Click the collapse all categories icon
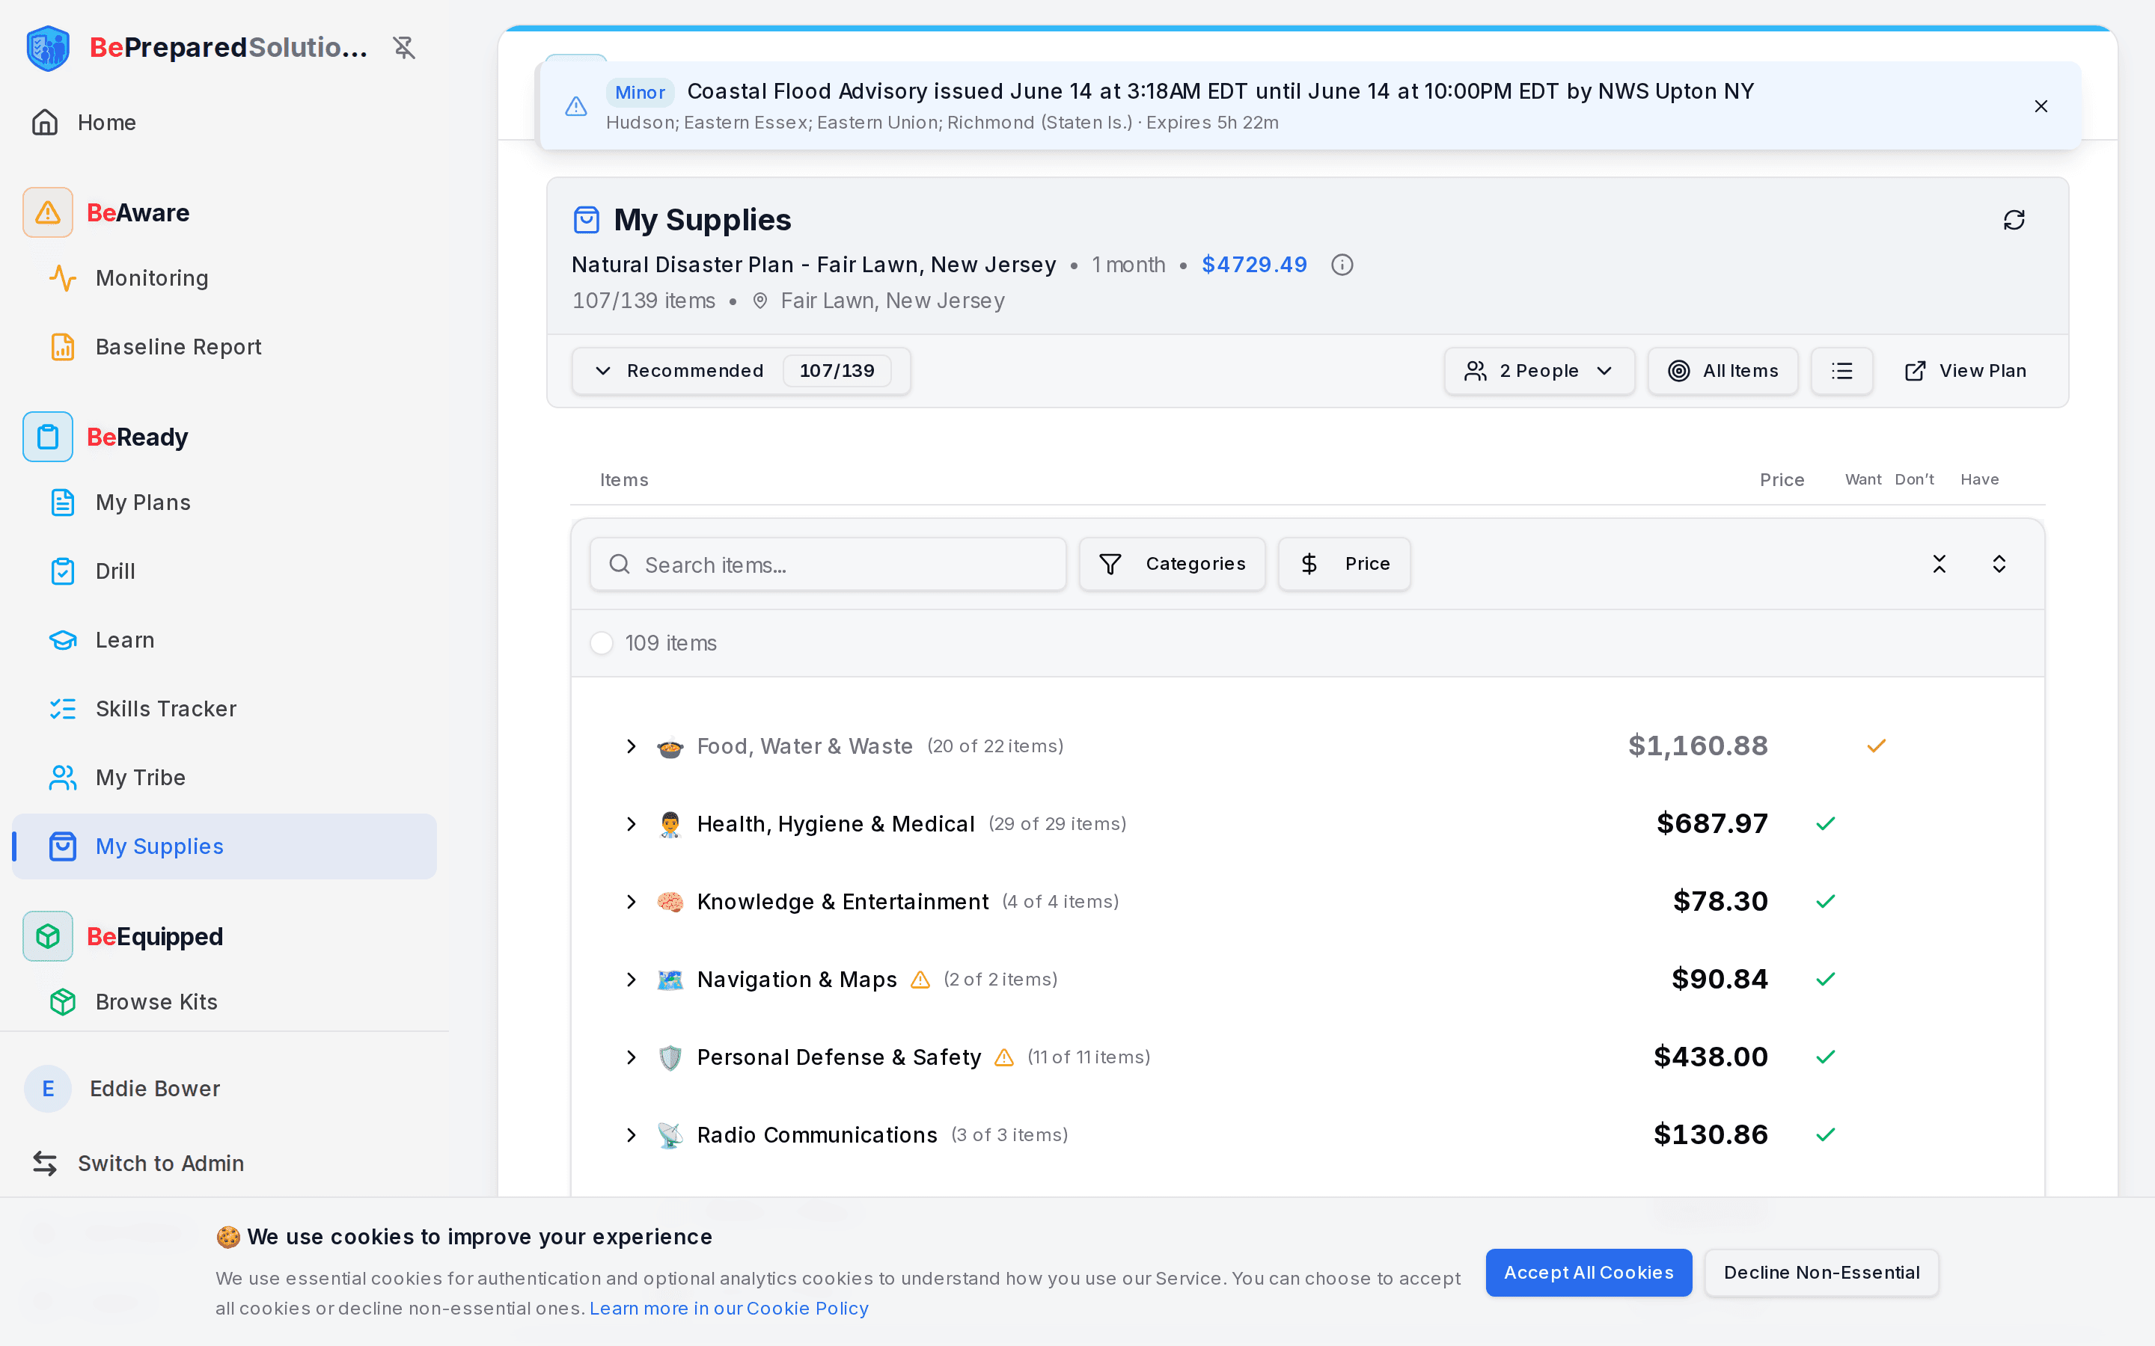 click(x=1939, y=564)
